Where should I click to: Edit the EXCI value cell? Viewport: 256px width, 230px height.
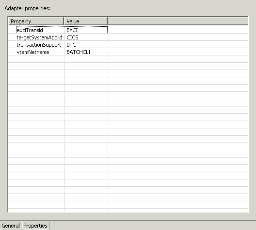[86, 30]
